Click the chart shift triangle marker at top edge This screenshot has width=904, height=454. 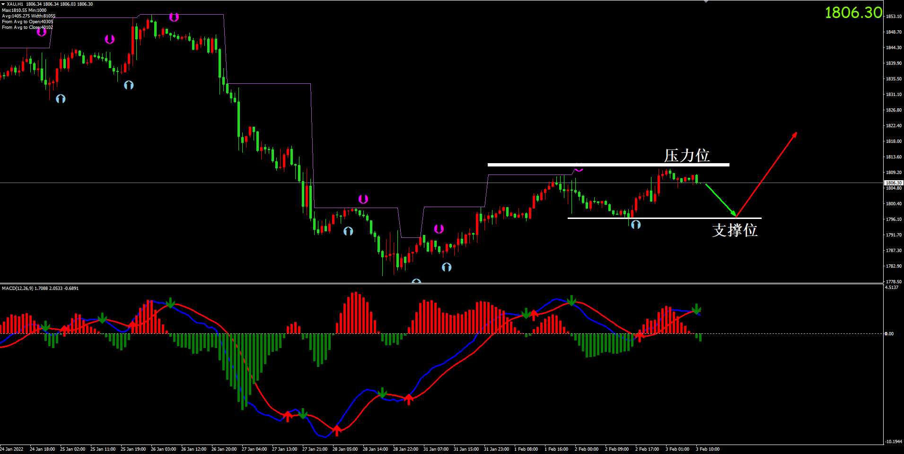pos(706,1)
